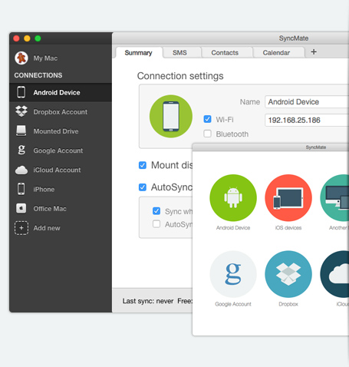Open the Calendar tab
The width and height of the screenshot is (349, 367).
[x=276, y=53]
